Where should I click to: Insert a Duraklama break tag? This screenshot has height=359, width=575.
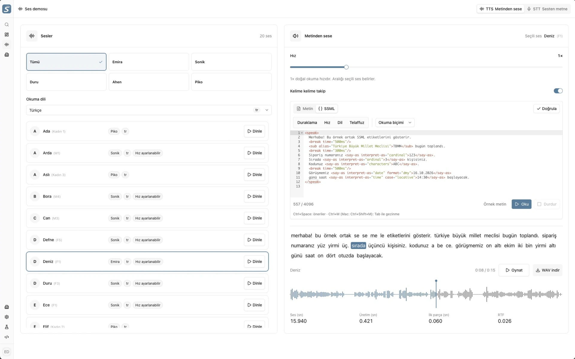click(307, 123)
